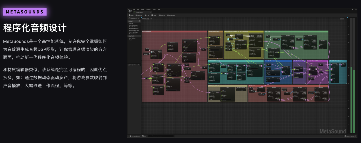The image size is (361, 143).
Task: Open the Window menu
Action: click(x=148, y=9)
